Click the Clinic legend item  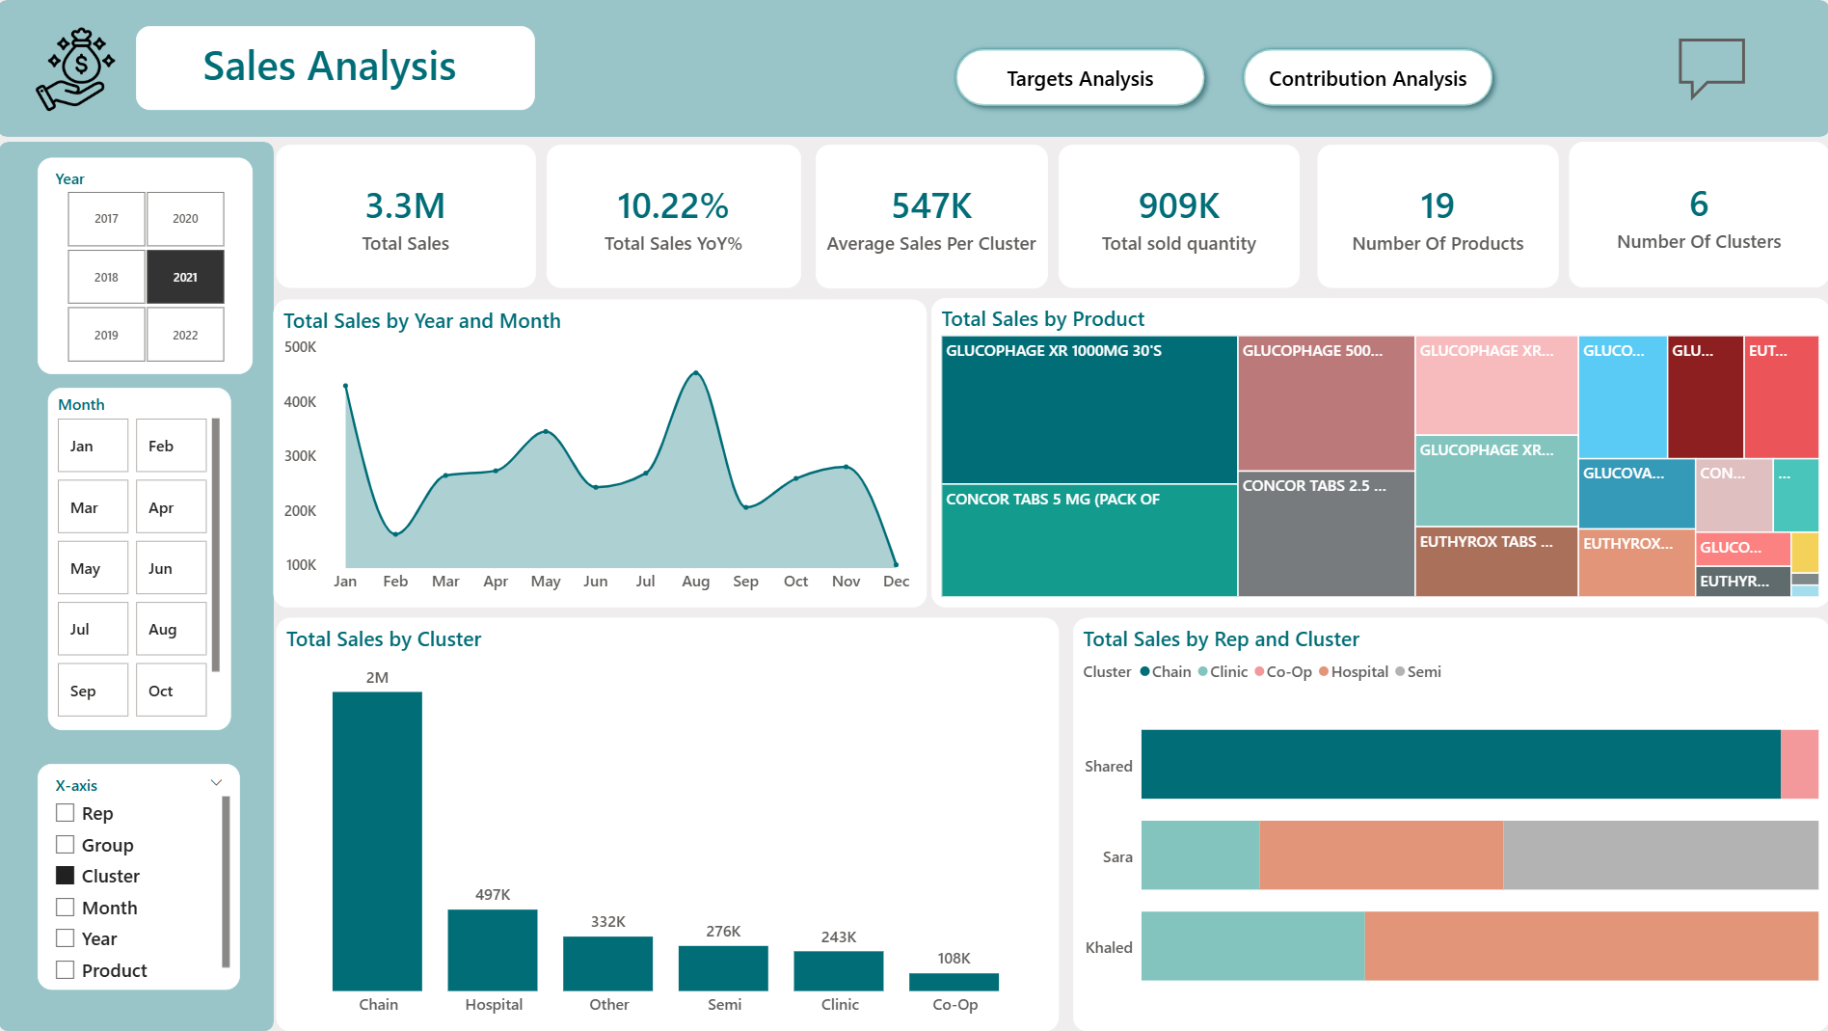[x=1223, y=671]
